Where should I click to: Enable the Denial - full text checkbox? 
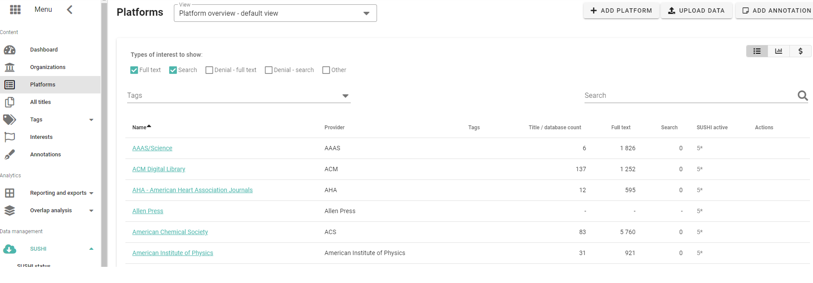pyautogui.click(x=209, y=70)
